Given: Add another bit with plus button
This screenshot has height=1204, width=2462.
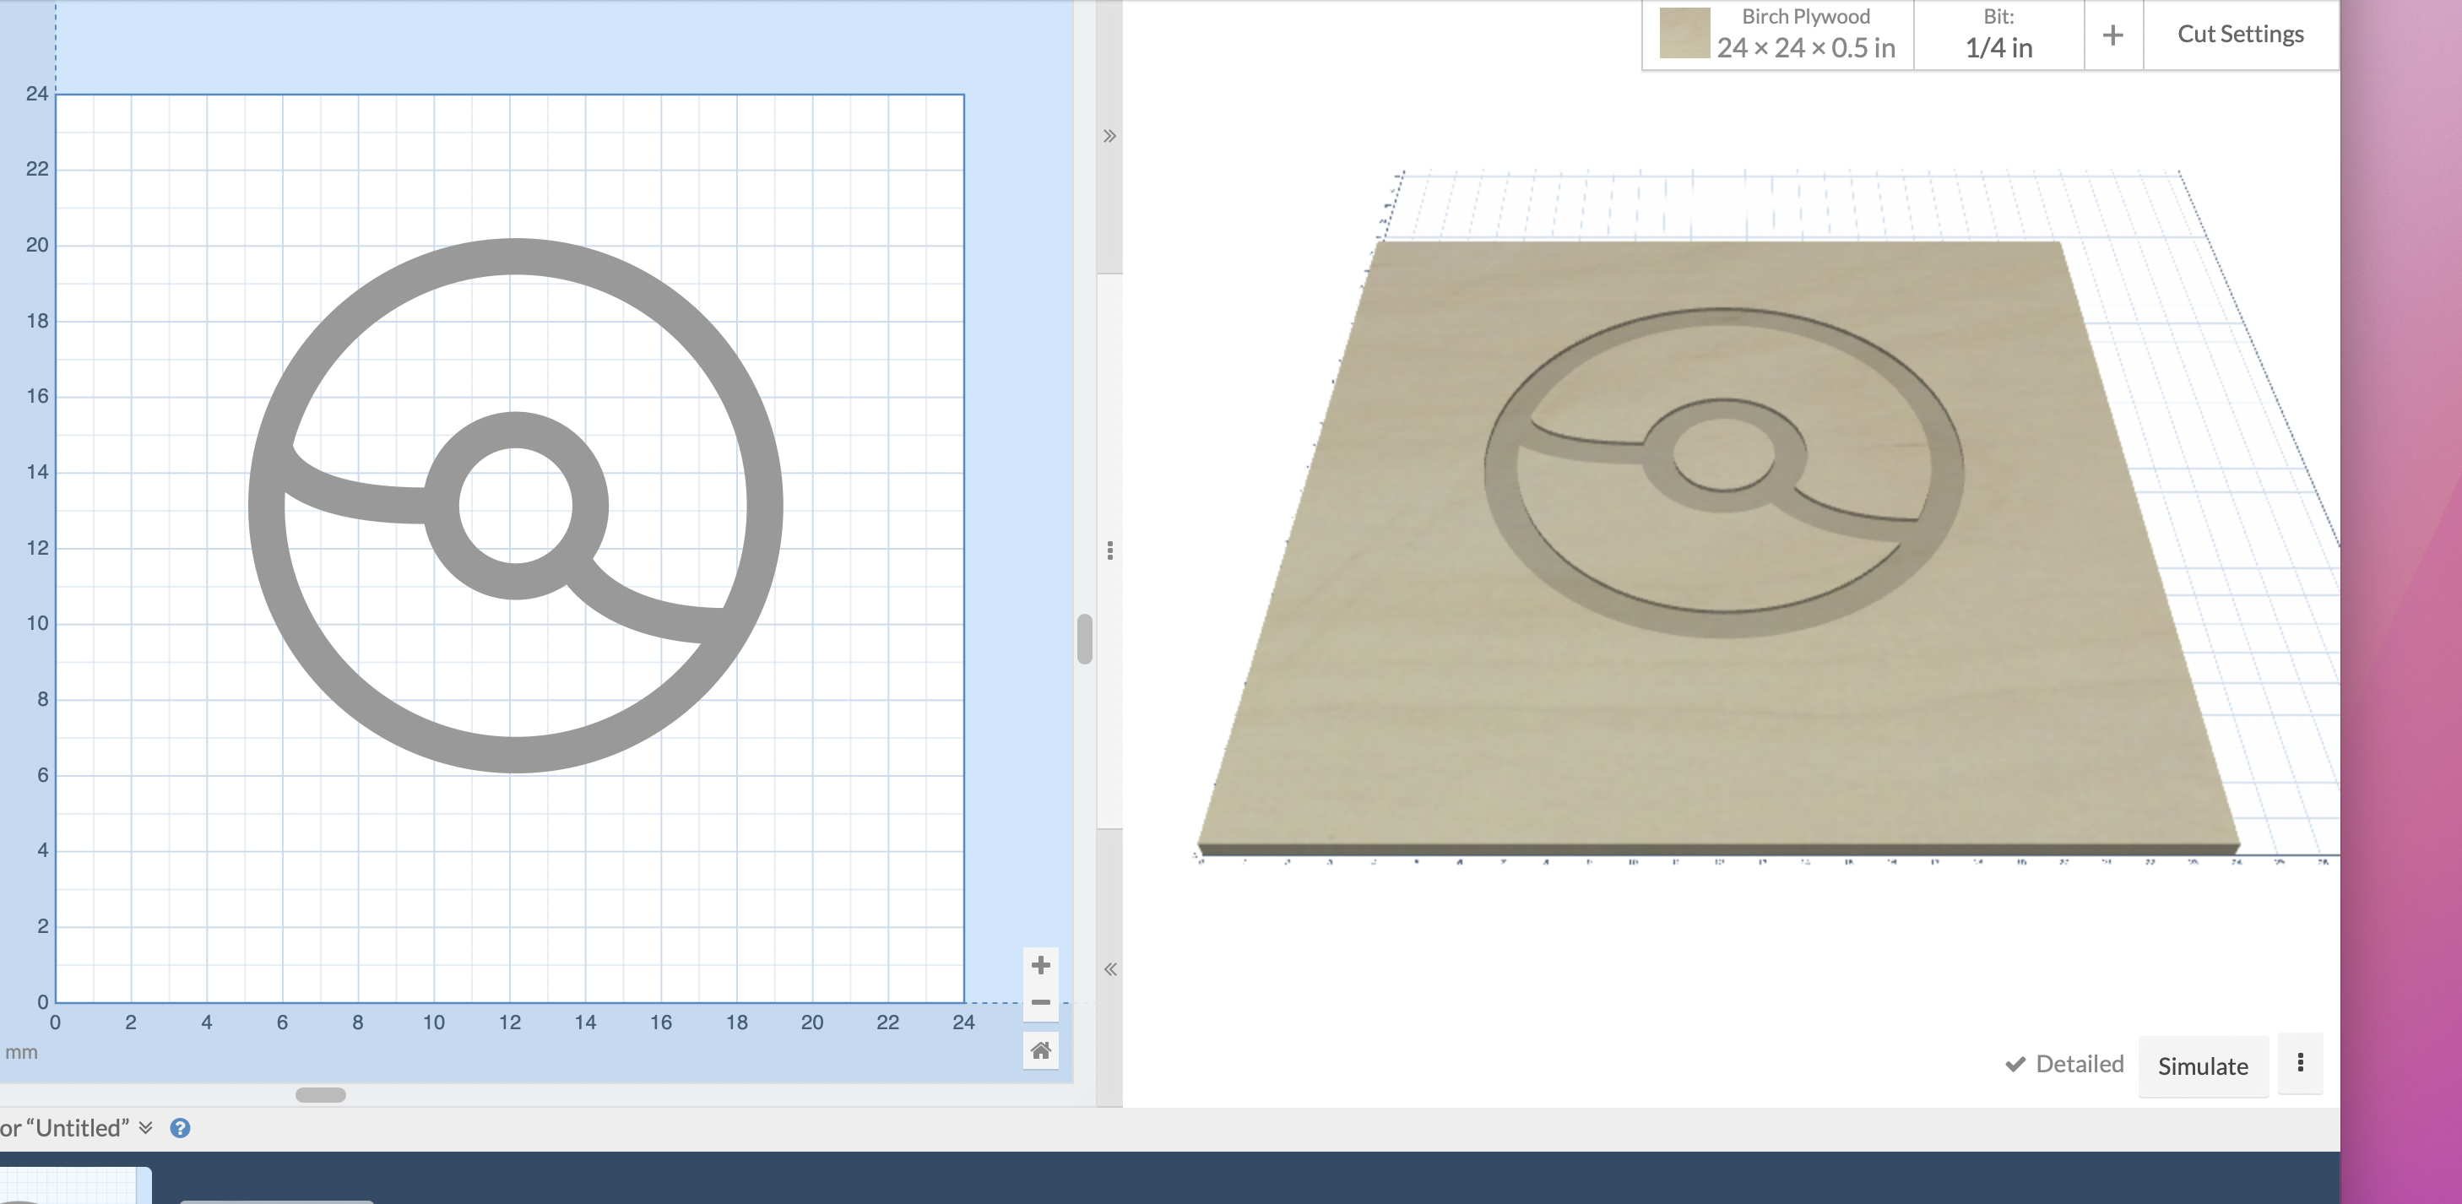Looking at the screenshot, I should pyautogui.click(x=2113, y=35).
